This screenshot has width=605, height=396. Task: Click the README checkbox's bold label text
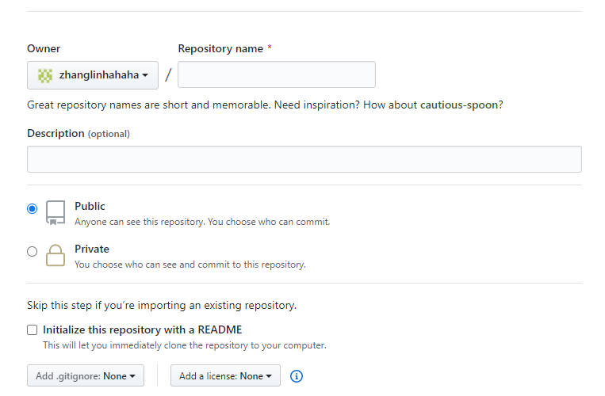tap(143, 329)
